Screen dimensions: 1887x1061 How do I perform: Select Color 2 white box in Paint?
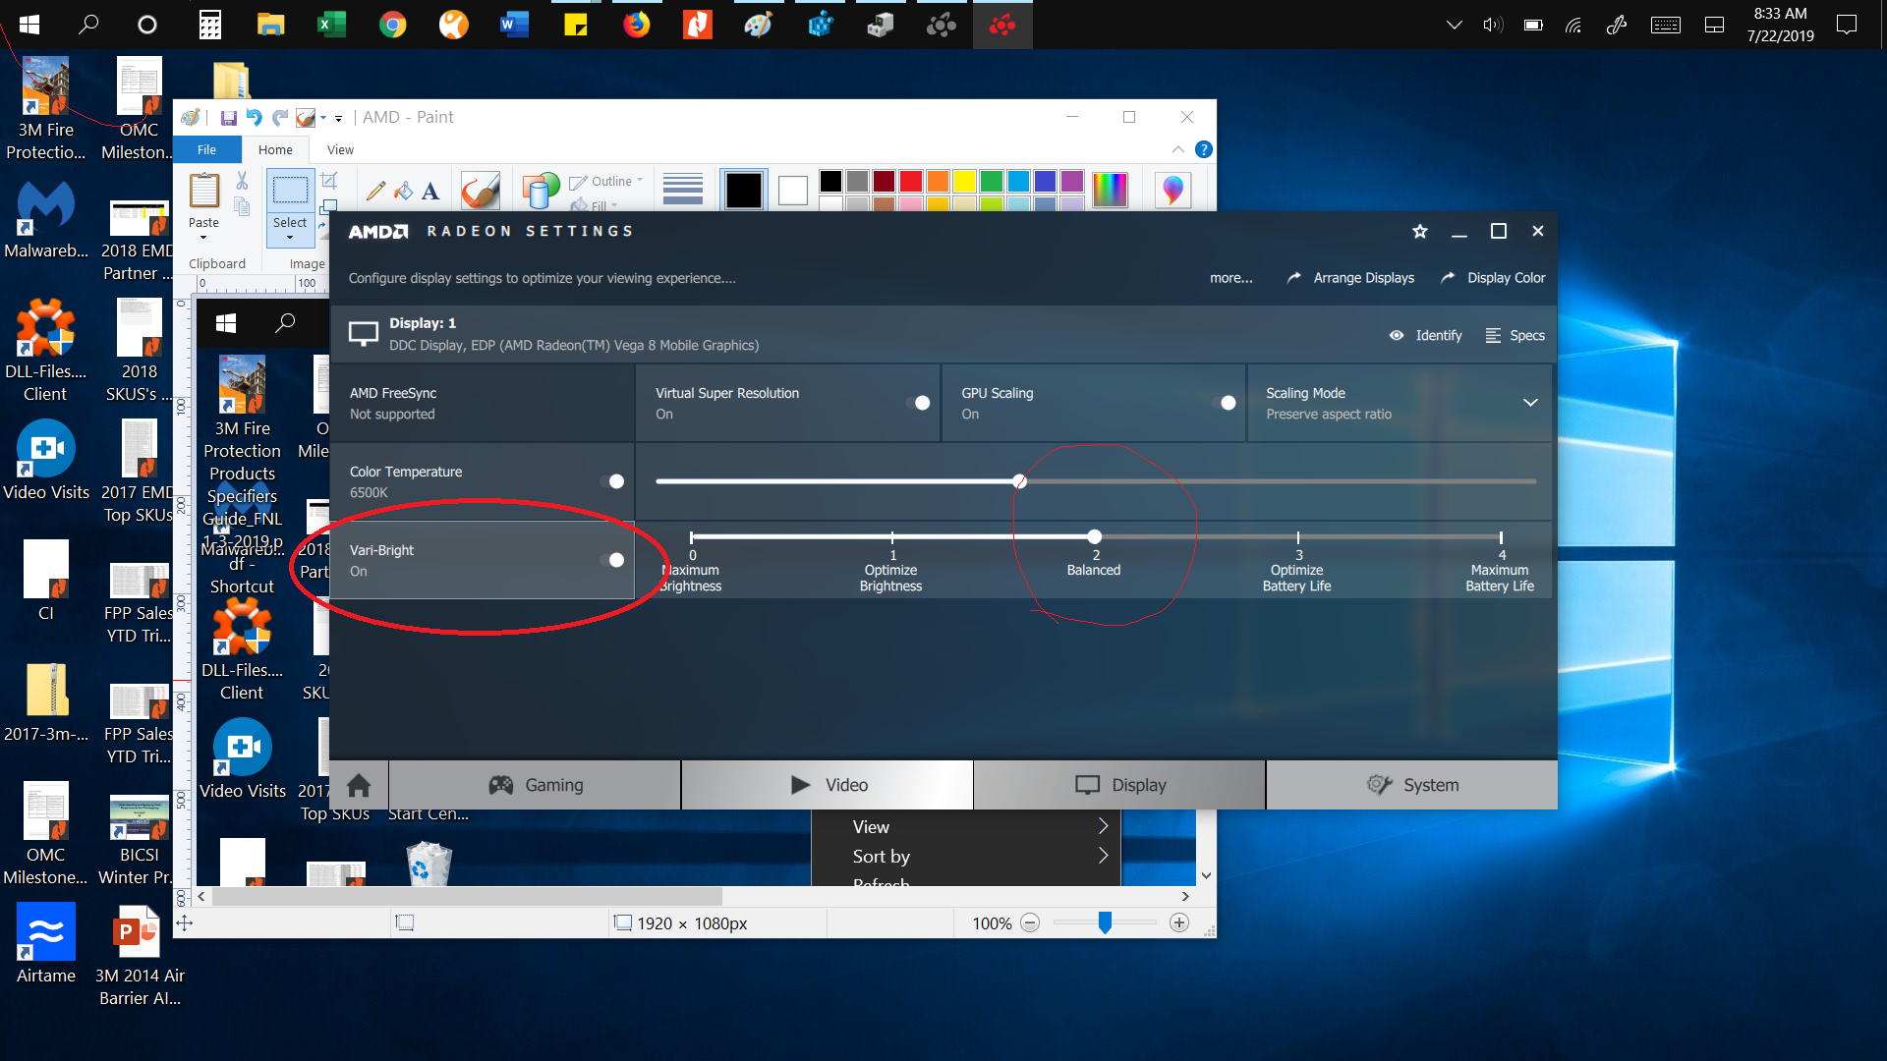[793, 190]
